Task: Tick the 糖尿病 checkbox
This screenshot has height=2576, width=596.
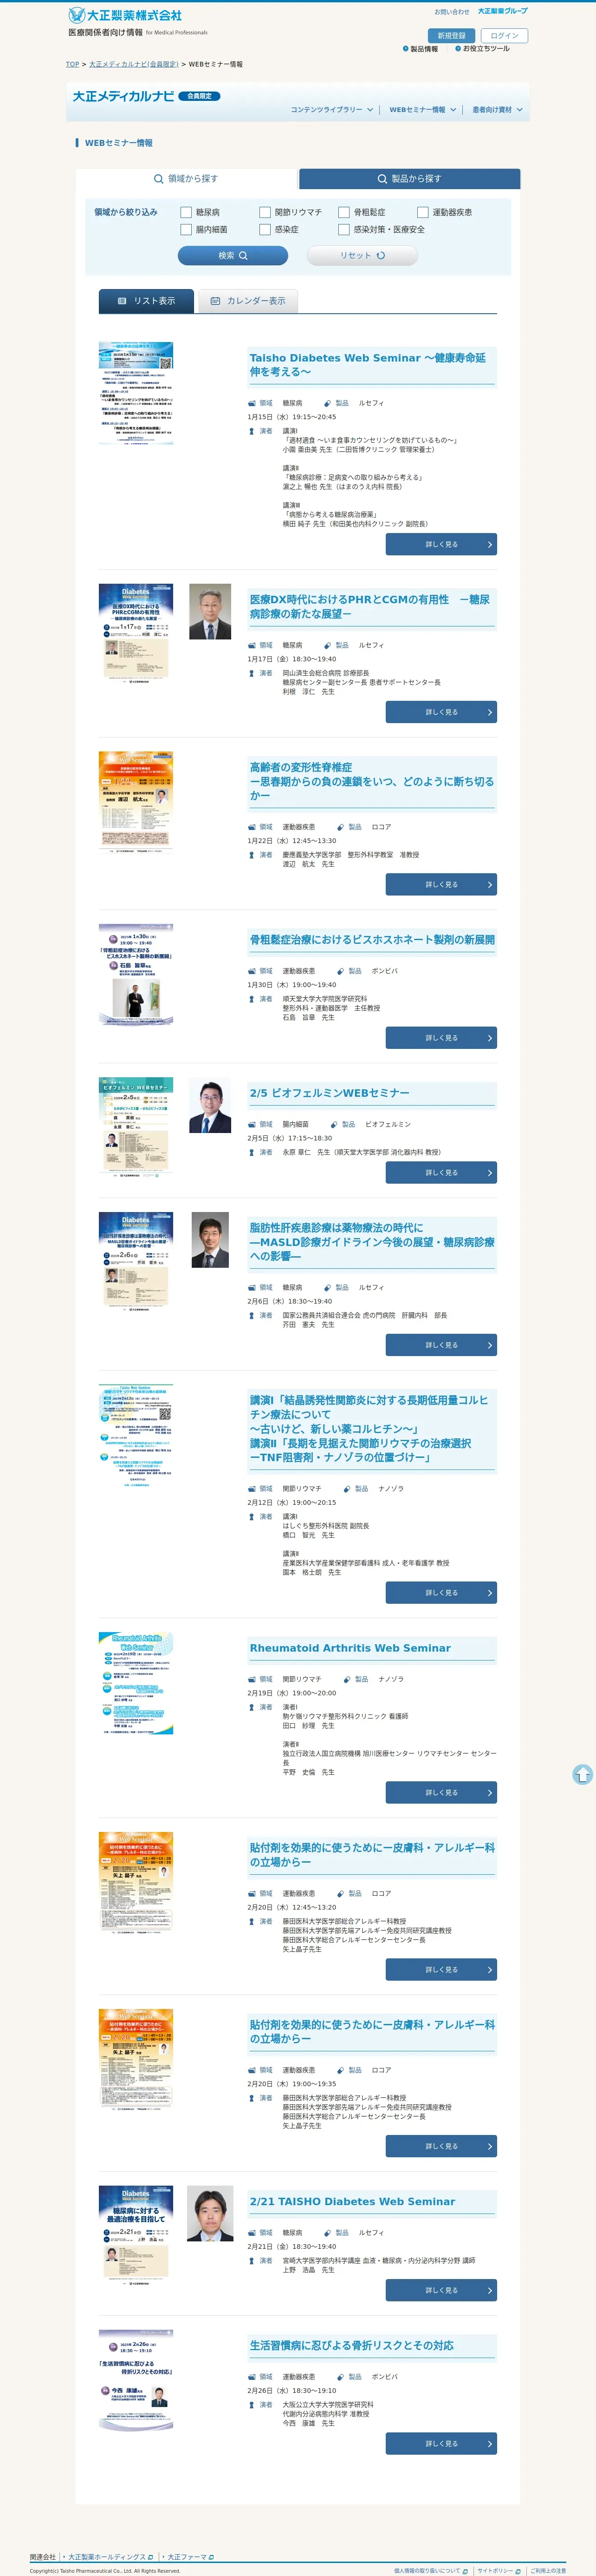Action: point(186,212)
